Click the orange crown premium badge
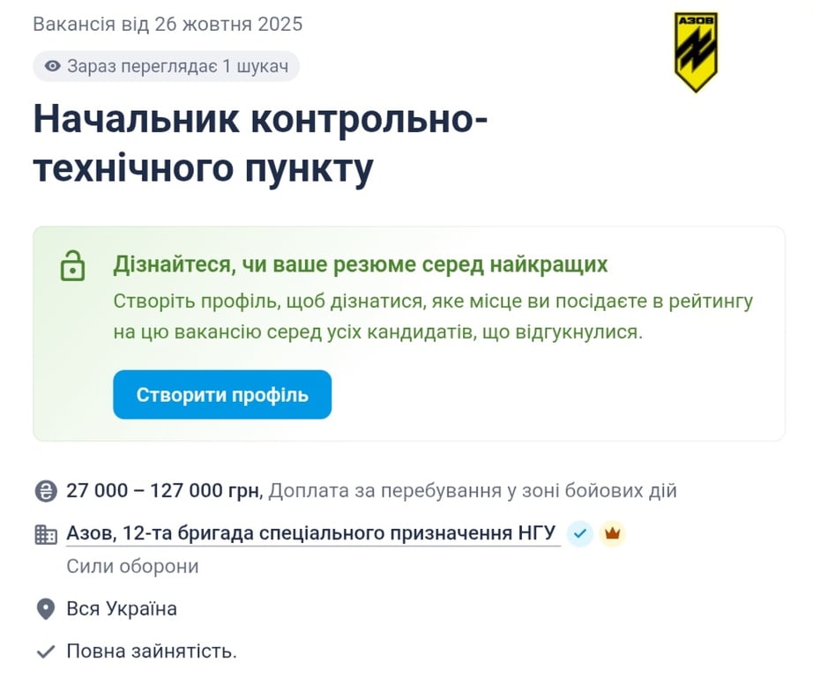This screenshot has height=677, width=813. coord(612,533)
